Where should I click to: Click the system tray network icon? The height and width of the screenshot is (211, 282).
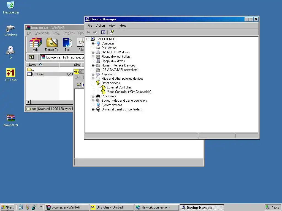267,207
